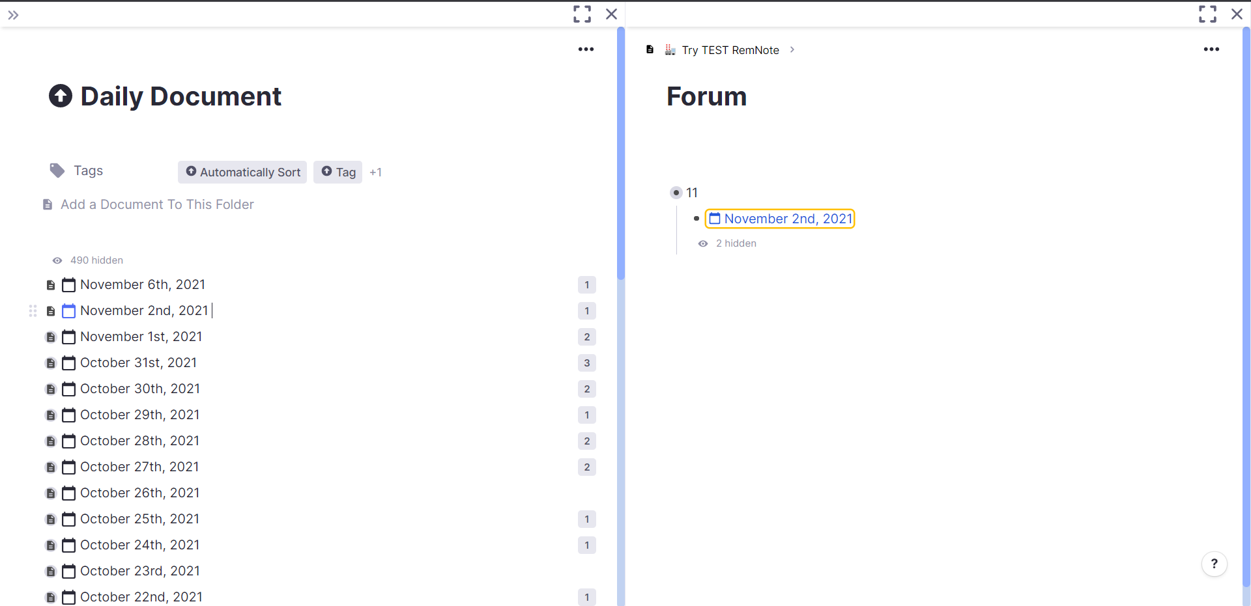1251x606 pixels.
Task: Open the collapsed sidebar with the double-chevron icon
Action: 12,14
